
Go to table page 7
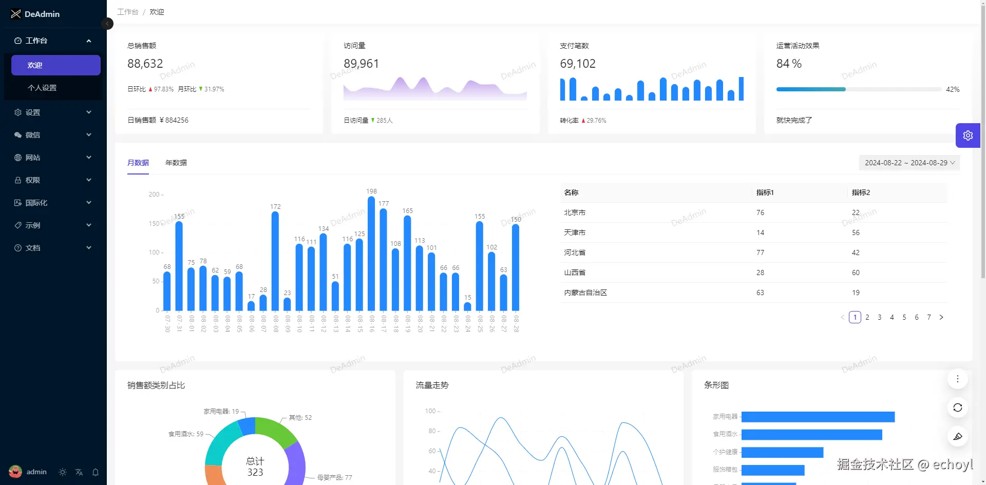click(x=929, y=317)
